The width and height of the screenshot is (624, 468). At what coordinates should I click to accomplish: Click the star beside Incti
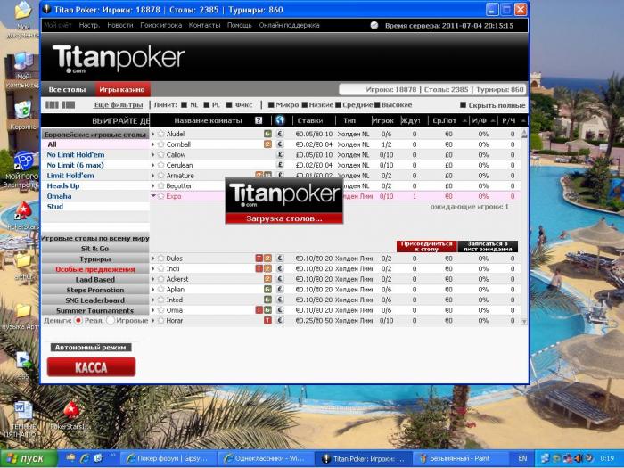[x=161, y=269]
